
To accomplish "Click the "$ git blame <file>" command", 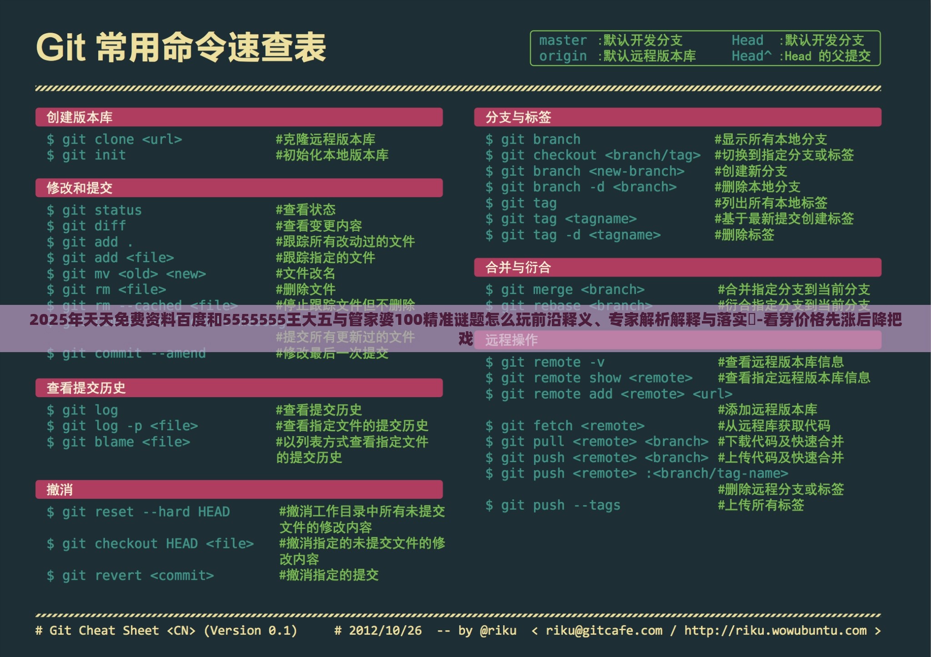I will tap(118, 442).
